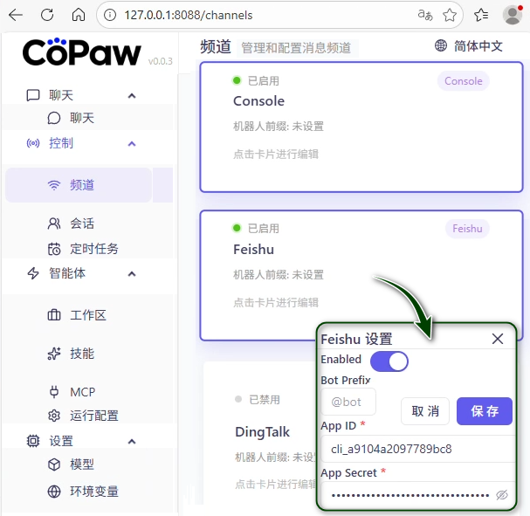
Task: Click the briefcase icon for 工作区
Action: click(x=54, y=315)
